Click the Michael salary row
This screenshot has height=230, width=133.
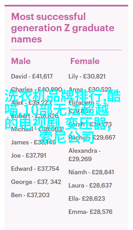click(36, 129)
